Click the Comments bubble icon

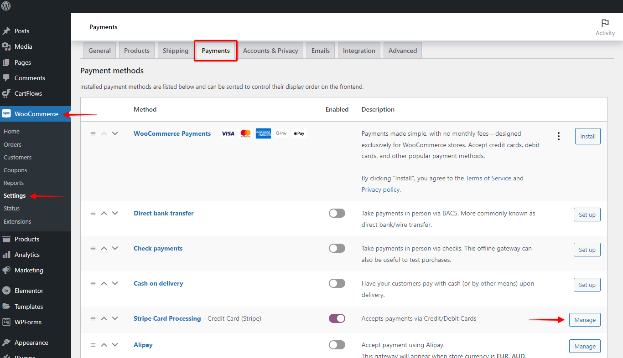[6, 78]
